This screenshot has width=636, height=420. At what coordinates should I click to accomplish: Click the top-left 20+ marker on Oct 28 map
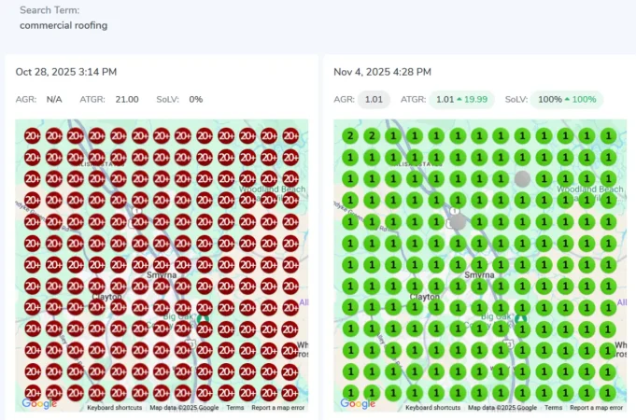(x=32, y=136)
